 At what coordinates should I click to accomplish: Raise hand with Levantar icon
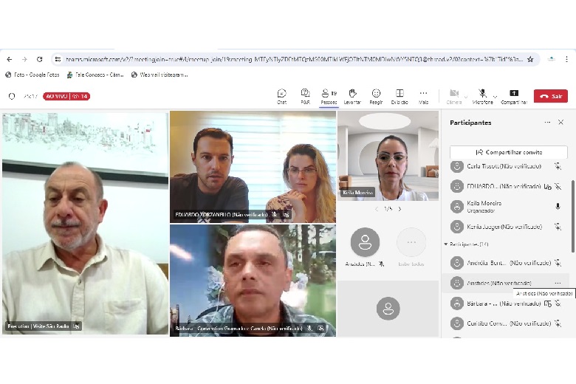(x=353, y=95)
